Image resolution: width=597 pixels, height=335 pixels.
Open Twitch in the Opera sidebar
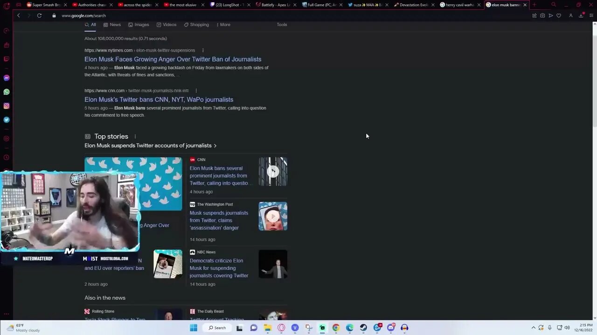(x=7, y=59)
